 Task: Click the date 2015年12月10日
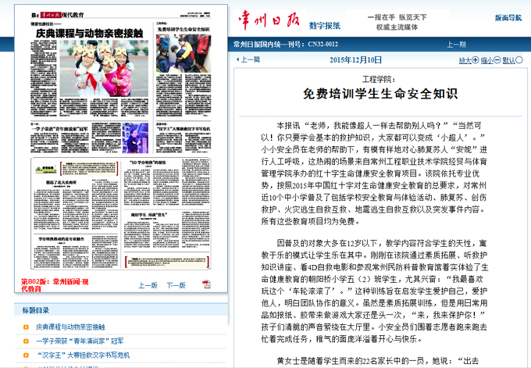(x=355, y=60)
